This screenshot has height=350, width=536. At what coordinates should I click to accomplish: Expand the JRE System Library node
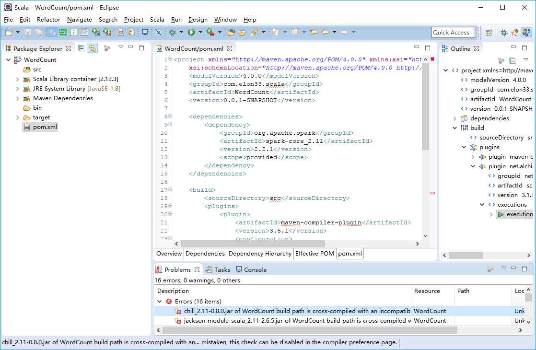pyautogui.click(x=17, y=89)
